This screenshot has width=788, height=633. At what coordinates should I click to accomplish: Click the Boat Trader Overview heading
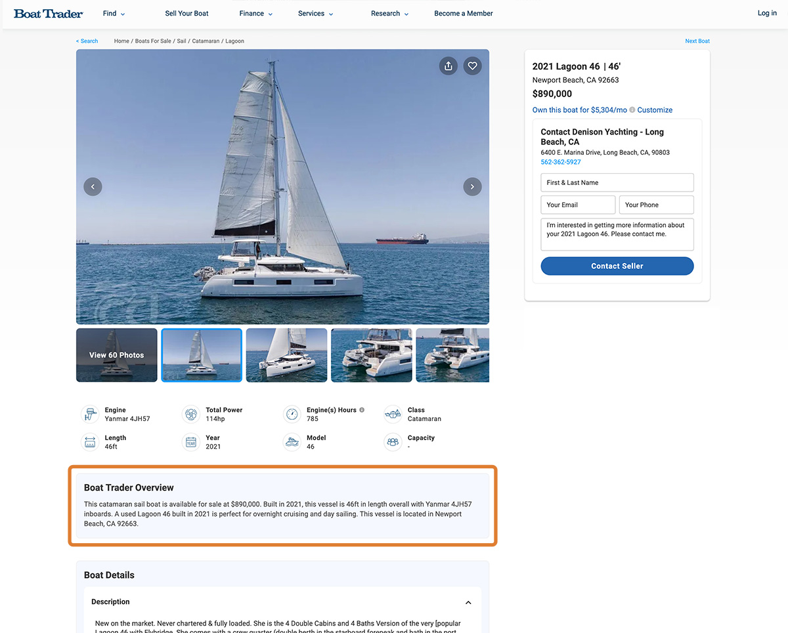coord(129,487)
